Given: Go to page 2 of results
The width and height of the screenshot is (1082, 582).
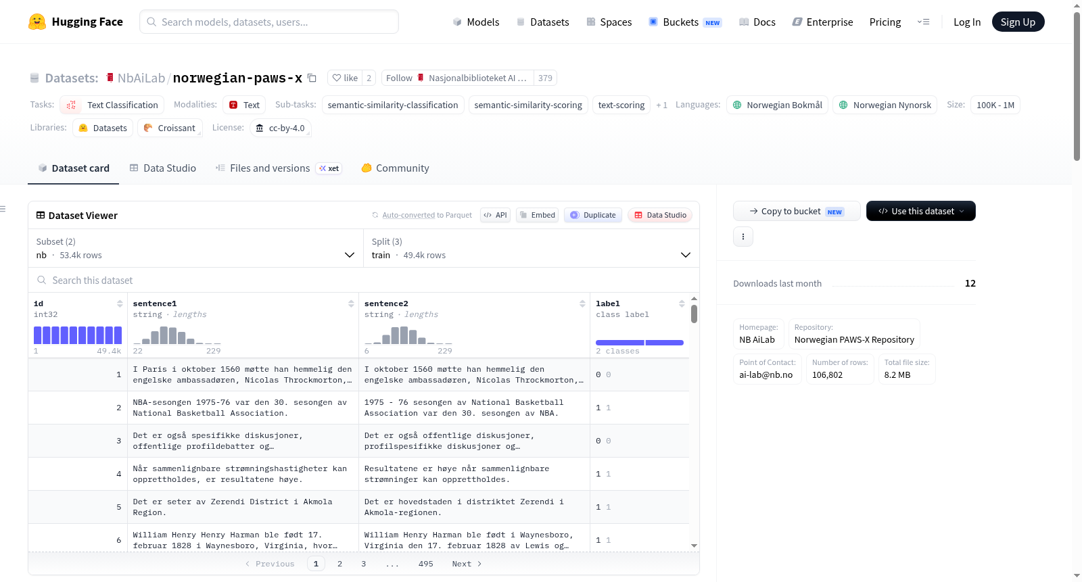Looking at the screenshot, I should pos(339,564).
